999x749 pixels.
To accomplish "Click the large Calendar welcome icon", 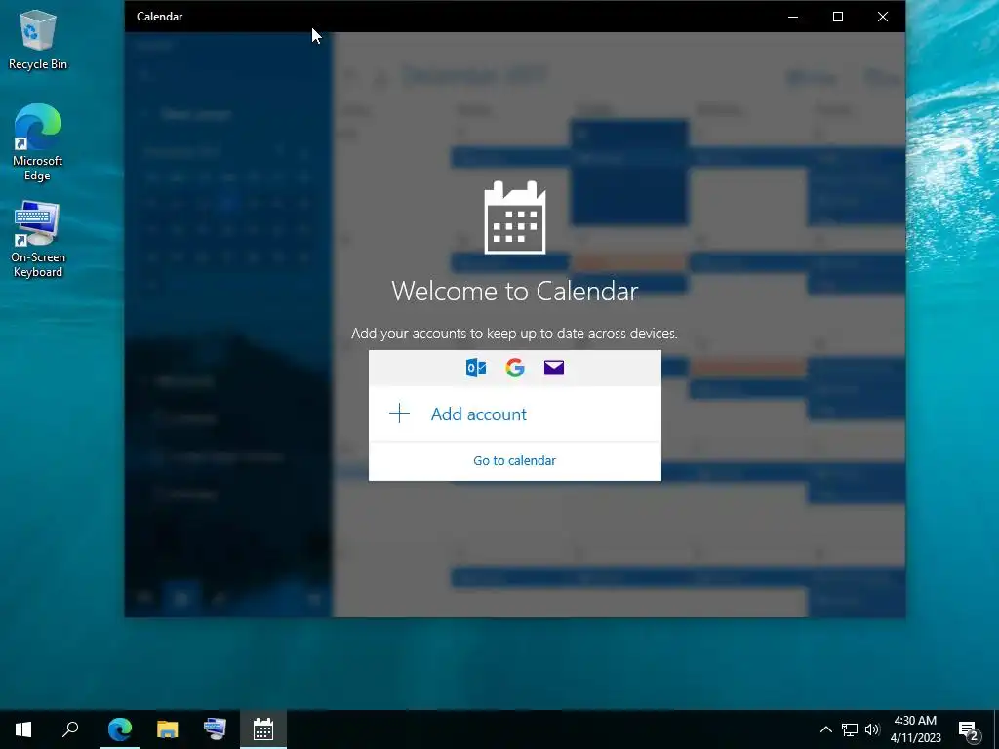I will (x=515, y=217).
